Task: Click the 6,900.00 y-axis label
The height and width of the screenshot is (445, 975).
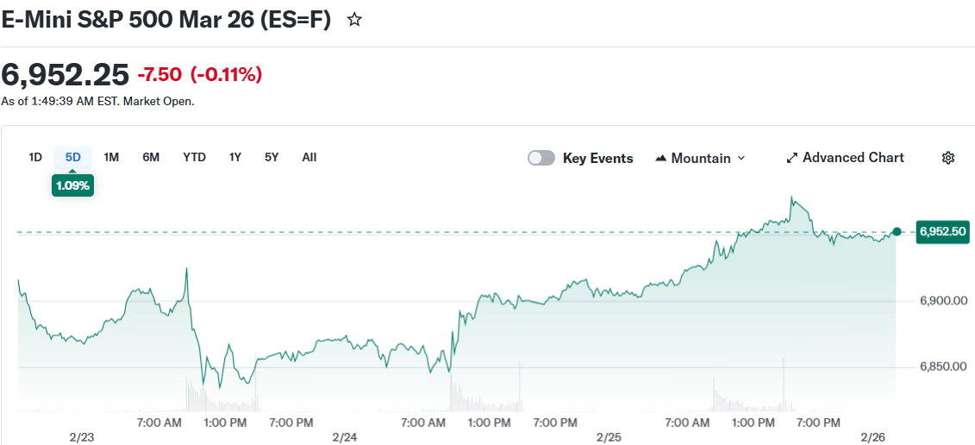Action: tap(943, 301)
